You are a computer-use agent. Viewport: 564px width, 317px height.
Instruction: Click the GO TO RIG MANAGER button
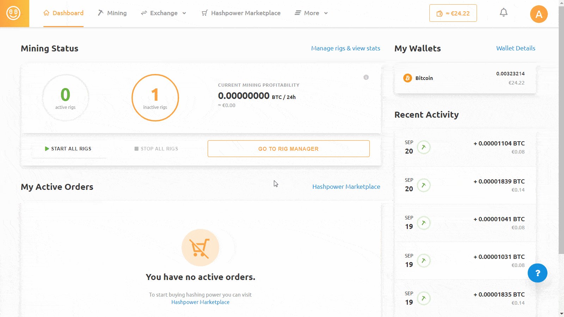point(288,148)
